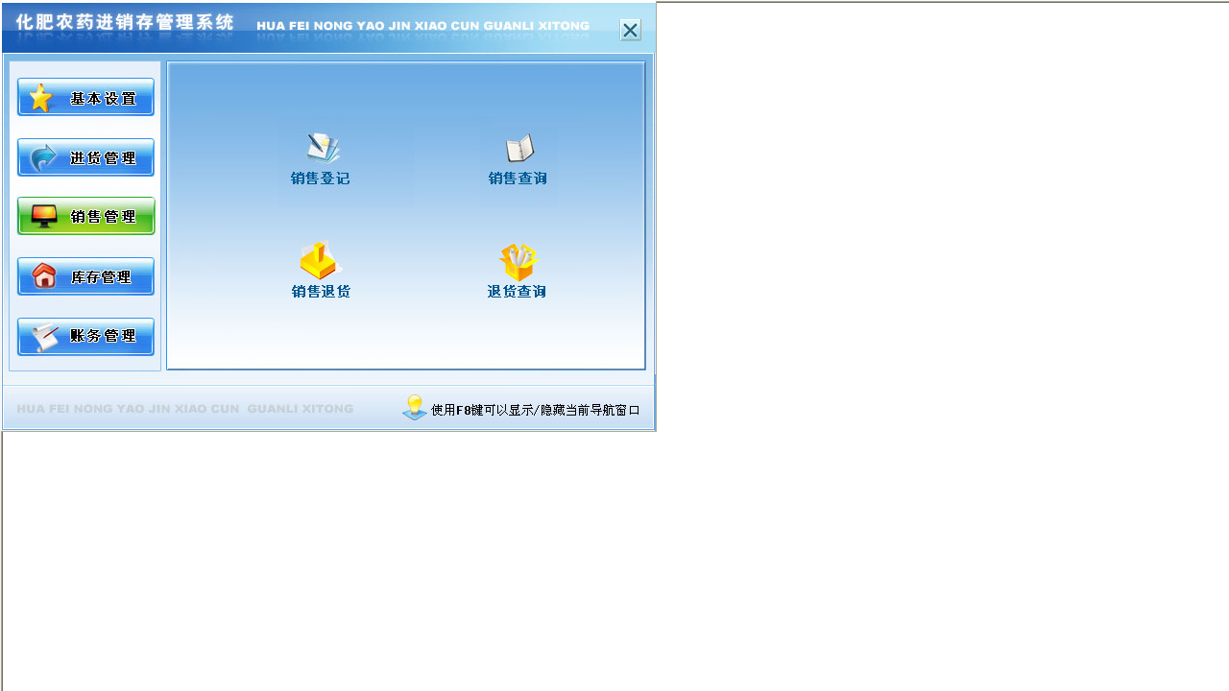Click the 销售退货 text label
This screenshot has height=691, width=1229.
[321, 292]
